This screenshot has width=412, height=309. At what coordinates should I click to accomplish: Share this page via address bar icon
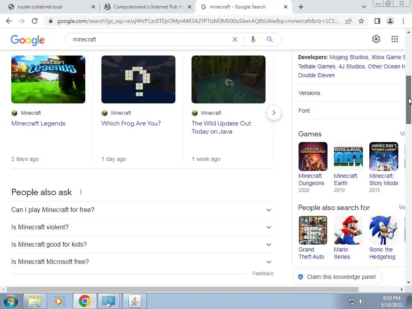[x=348, y=21]
